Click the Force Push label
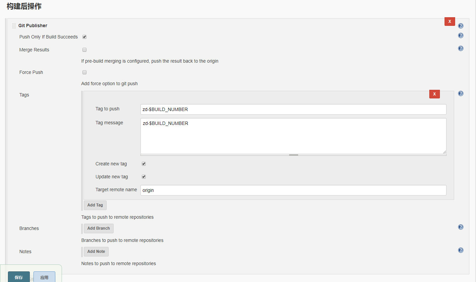The width and height of the screenshot is (476, 282). 31,72
